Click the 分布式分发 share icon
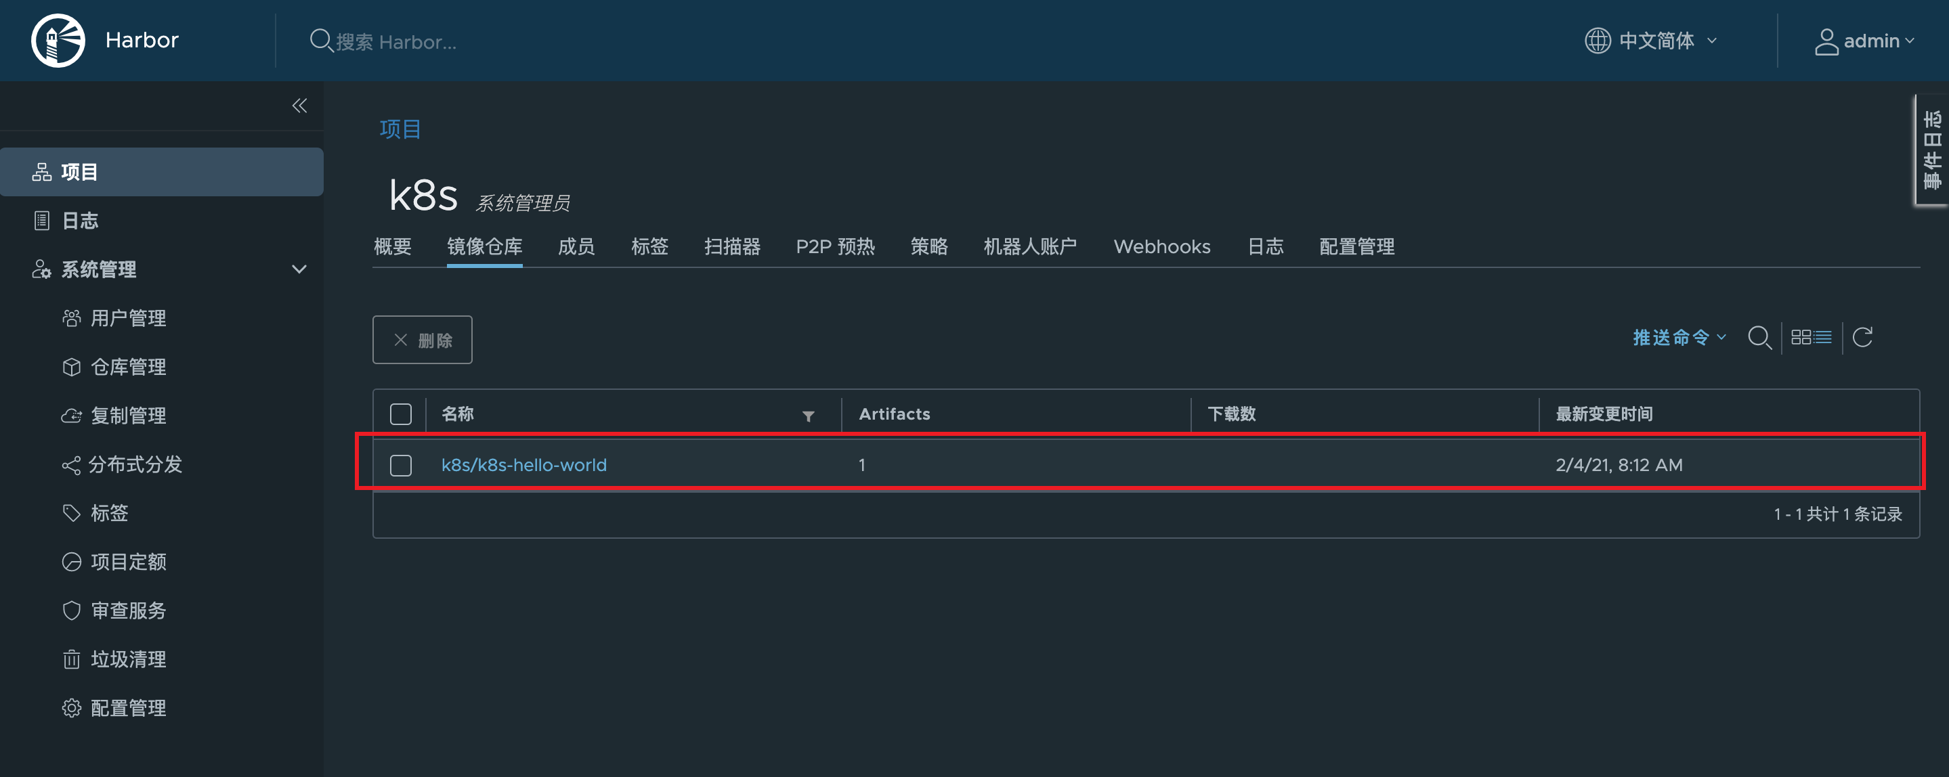The width and height of the screenshot is (1949, 777). click(x=71, y=465)
